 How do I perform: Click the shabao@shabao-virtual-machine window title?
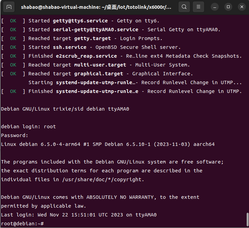pyautogui.click(x=96, y=7)
